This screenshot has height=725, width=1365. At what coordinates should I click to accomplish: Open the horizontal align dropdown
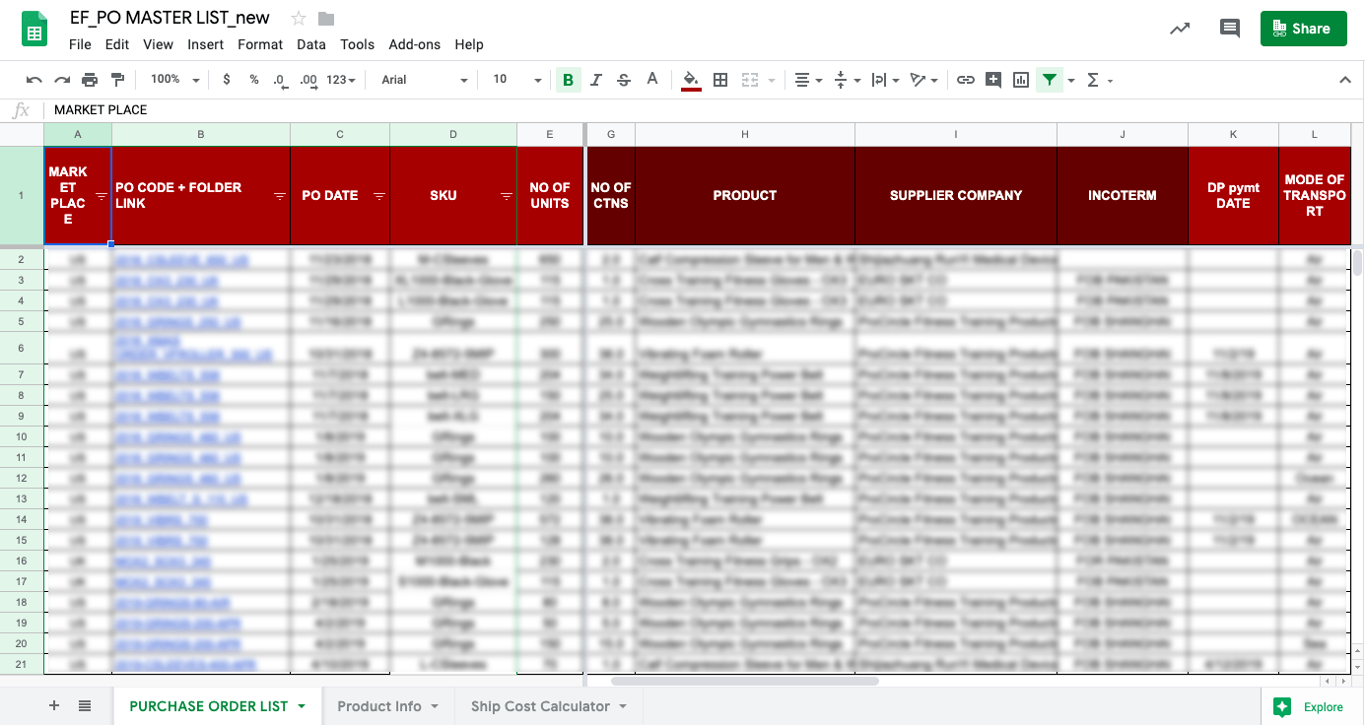(808, 80)
